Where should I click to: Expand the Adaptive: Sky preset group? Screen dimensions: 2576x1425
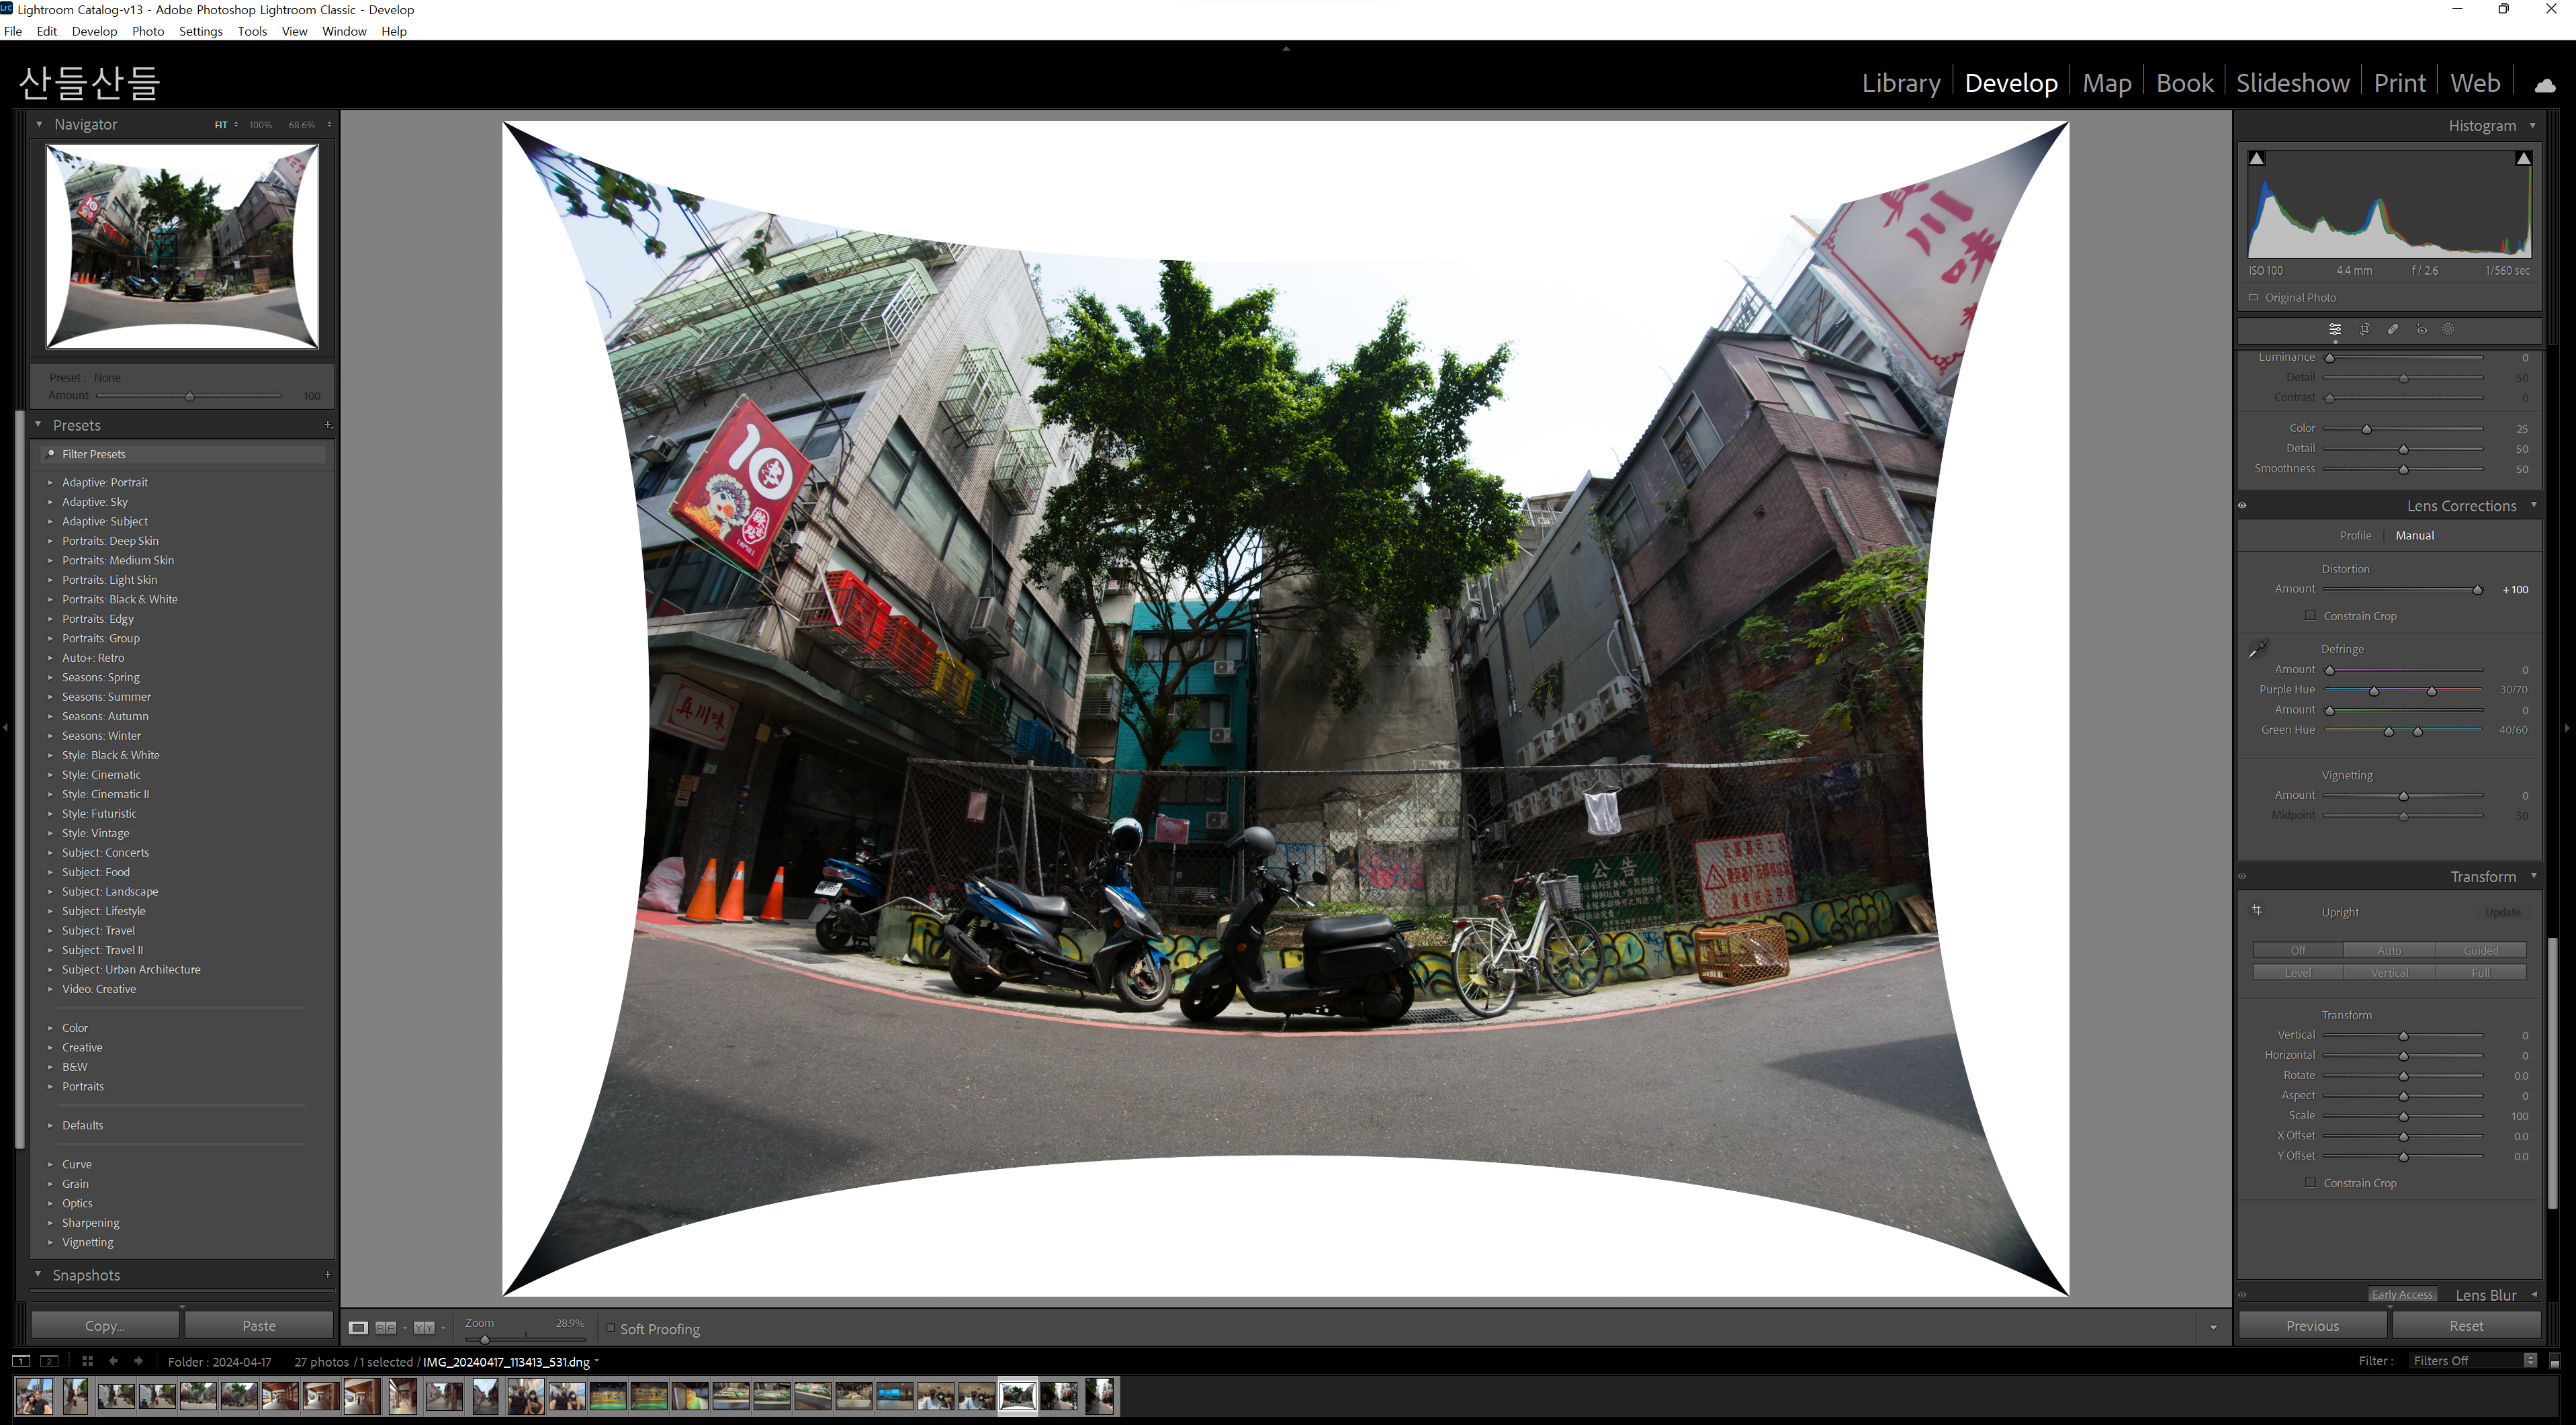50,502
